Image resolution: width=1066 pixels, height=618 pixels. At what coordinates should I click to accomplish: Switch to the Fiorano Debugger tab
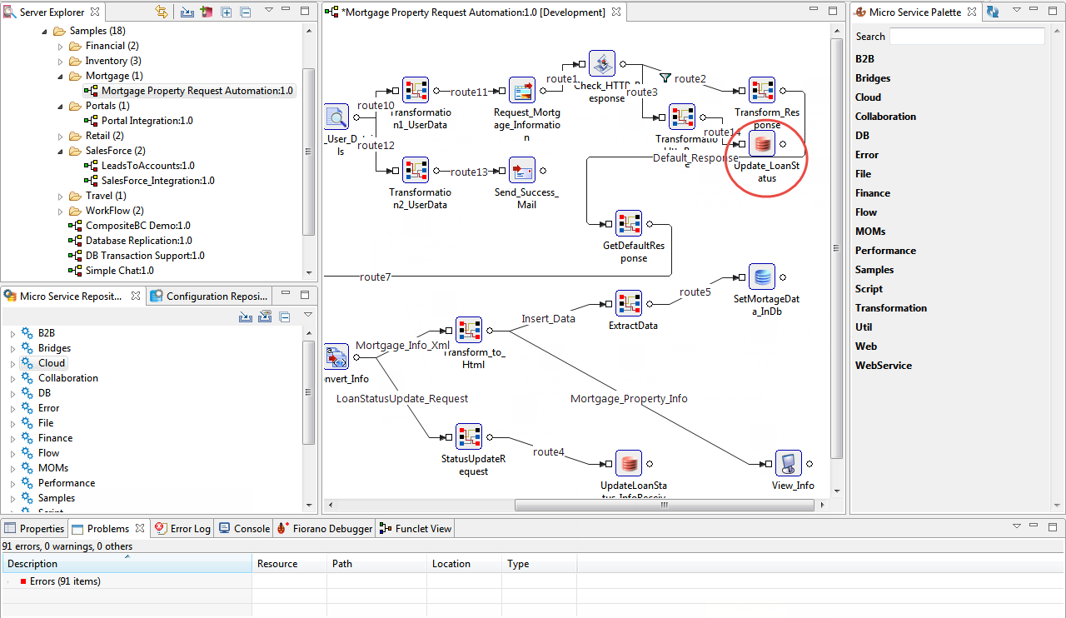click(x=325, y=528)
